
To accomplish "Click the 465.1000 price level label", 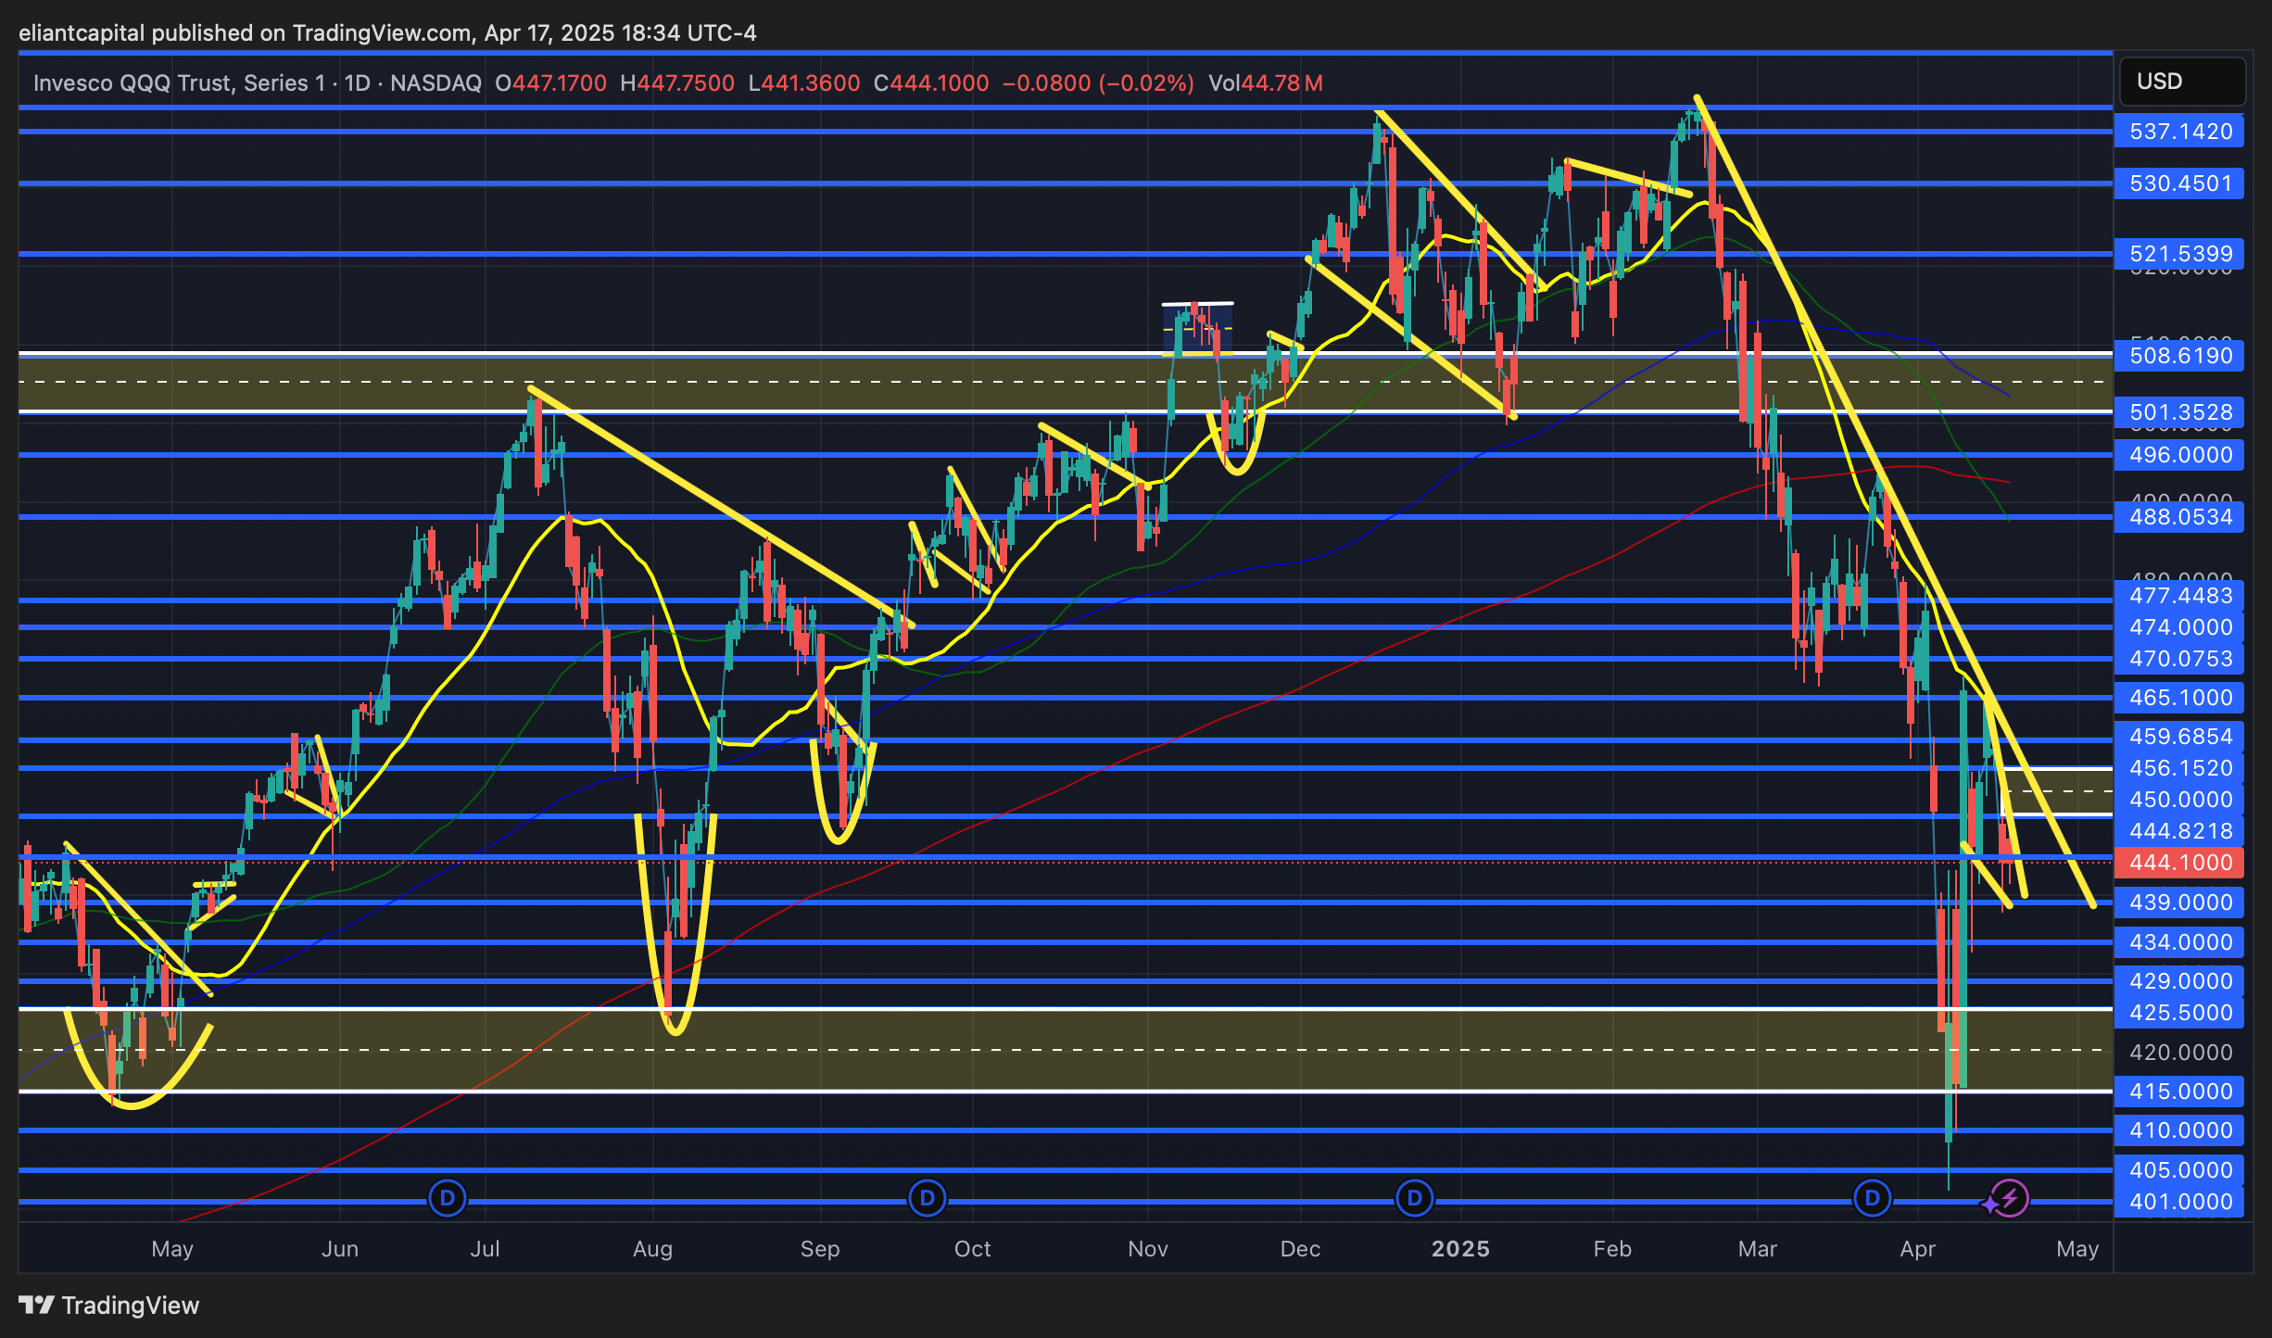I will (2179, 698).
